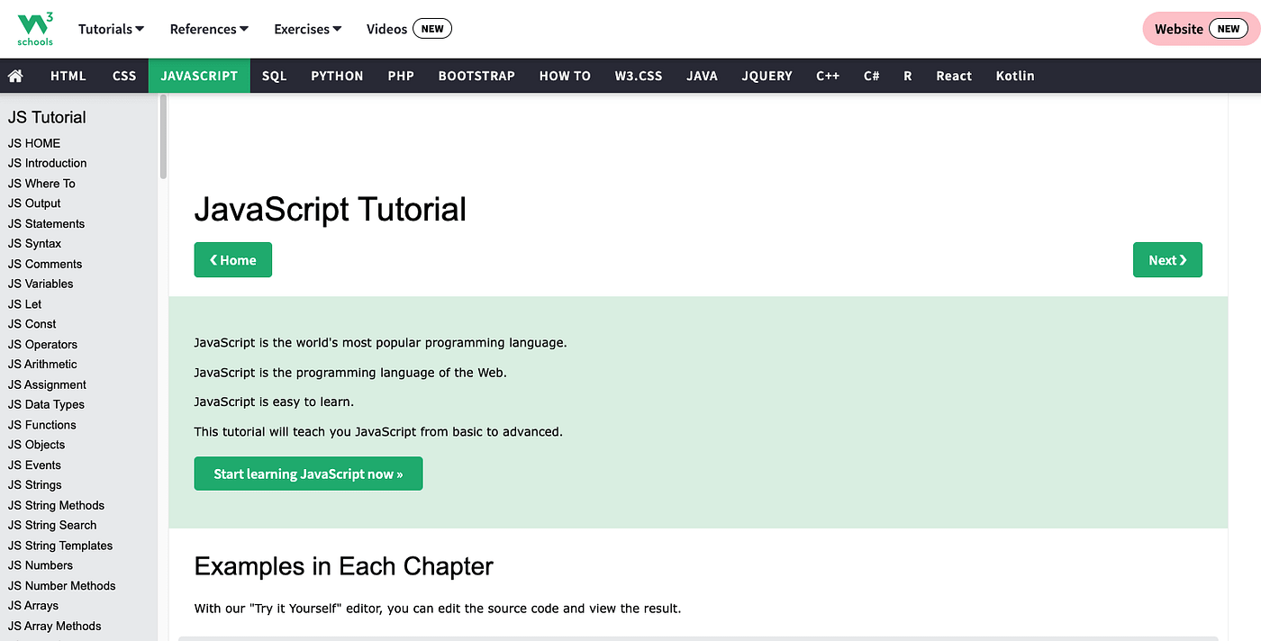Open the W3.CSS tab

639,76
